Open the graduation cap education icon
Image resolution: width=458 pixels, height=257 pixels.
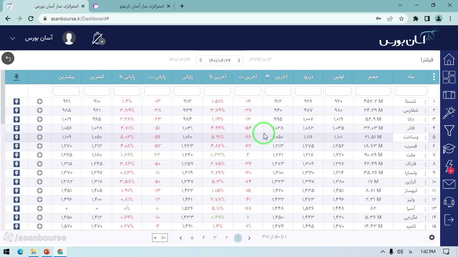click(x=449, y=148)
